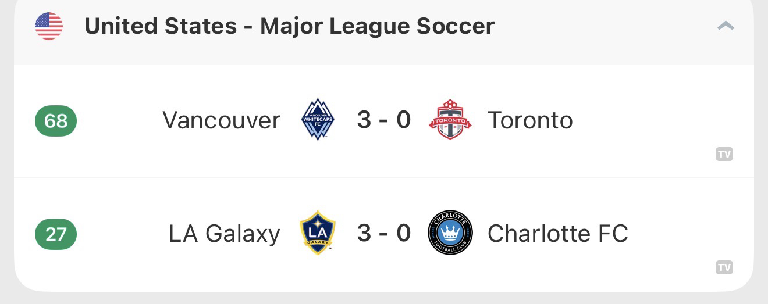This screenshot has width=768, height=304.
Task: Open the Charlotte FC team name
Action: (557, 234)
